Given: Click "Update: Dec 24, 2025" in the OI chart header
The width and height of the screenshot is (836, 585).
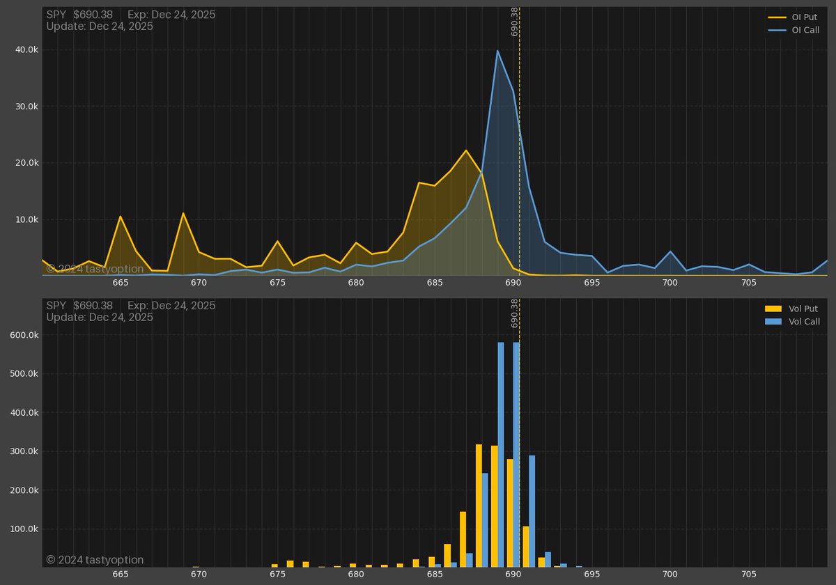Looking at the screenshot, I should coord(100,26).
